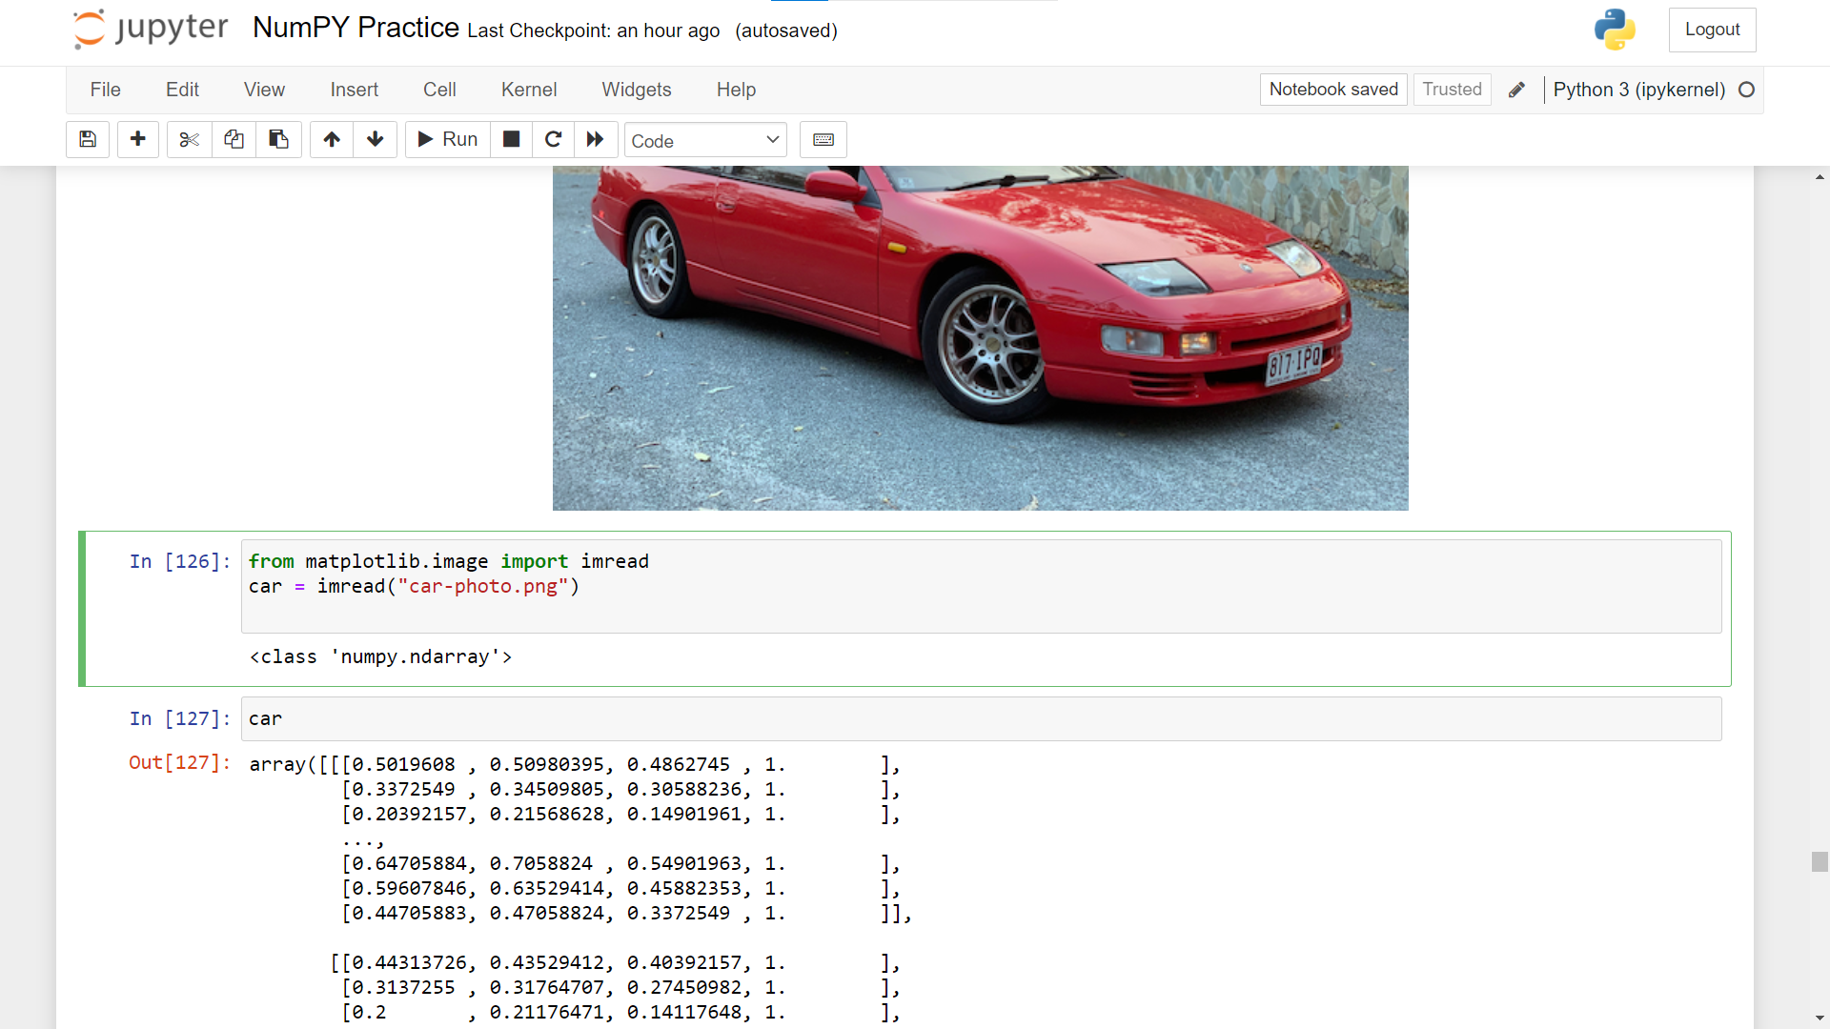Click the Interrupt kernel icon
The image size is (1830, 1029).
(x=510, y=139)
